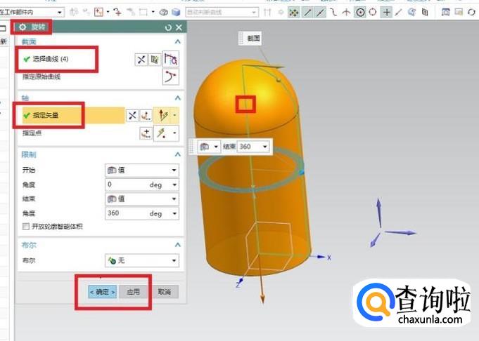Click the circular arrow icon at toolbar far right

click(471, 12)
